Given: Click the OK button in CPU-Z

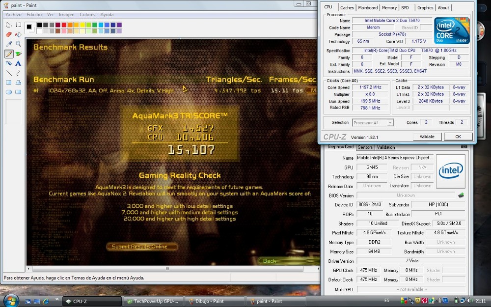Looking at the screenshot, I should click(x=458, y=137).
